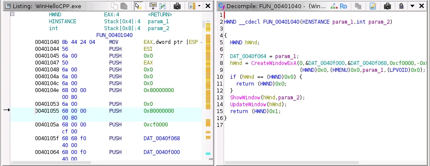Click the Listing vertical scrollbar
Screen dimensions: 430x166
204,25
